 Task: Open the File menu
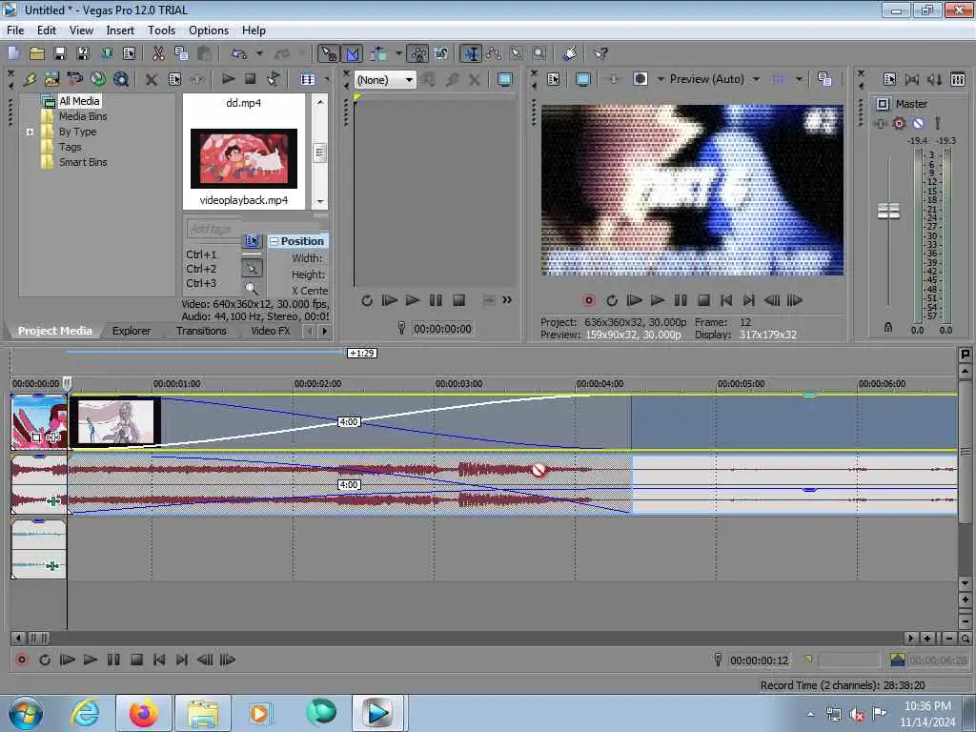[15, 30]
